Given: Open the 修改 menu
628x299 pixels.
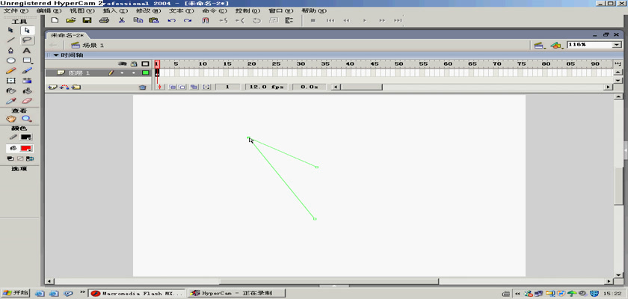Looking at the screenshot, I should tap(148, 10).
